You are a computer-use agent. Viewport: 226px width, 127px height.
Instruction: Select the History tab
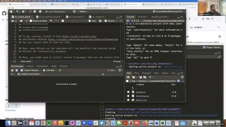click(x=30, y=66)
